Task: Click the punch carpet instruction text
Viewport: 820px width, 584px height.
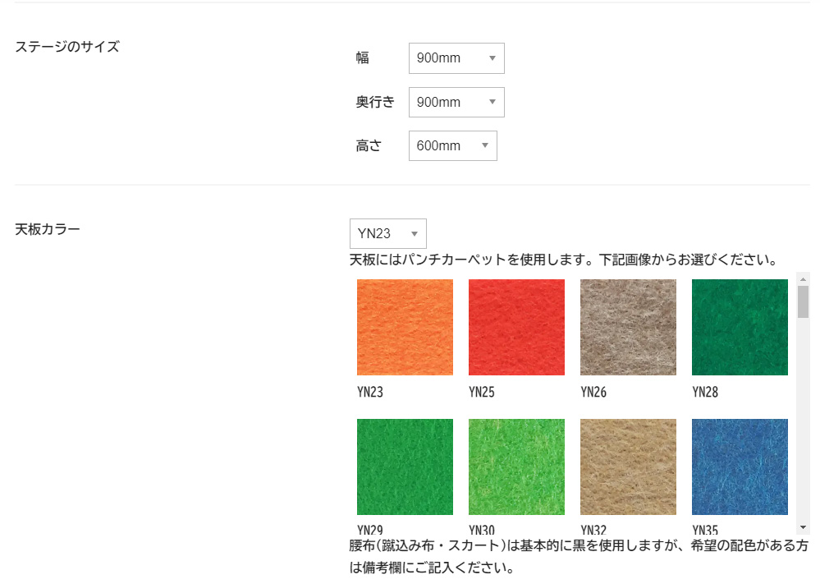Action: (x=564, y=260)
